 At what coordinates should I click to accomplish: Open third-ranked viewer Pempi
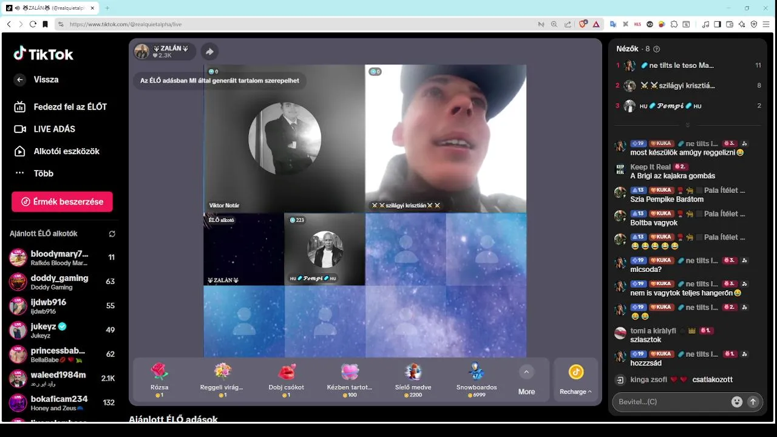tap(688, 106)
